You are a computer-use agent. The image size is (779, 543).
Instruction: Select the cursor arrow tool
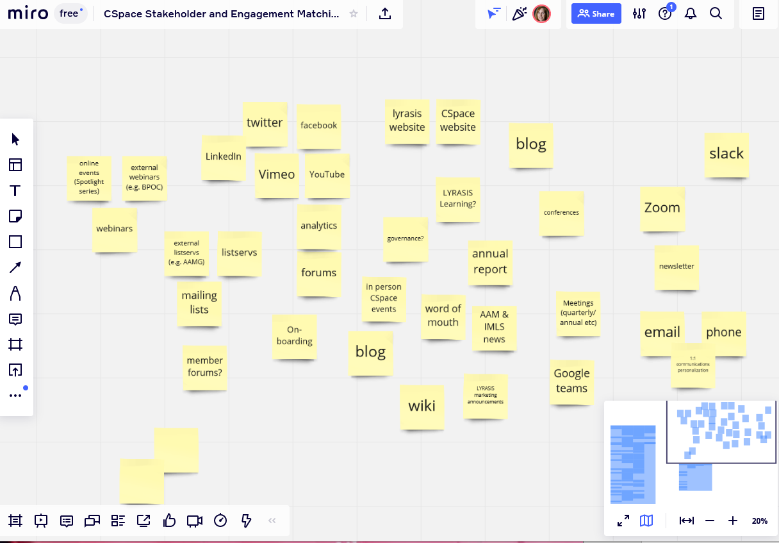(15, 139)
